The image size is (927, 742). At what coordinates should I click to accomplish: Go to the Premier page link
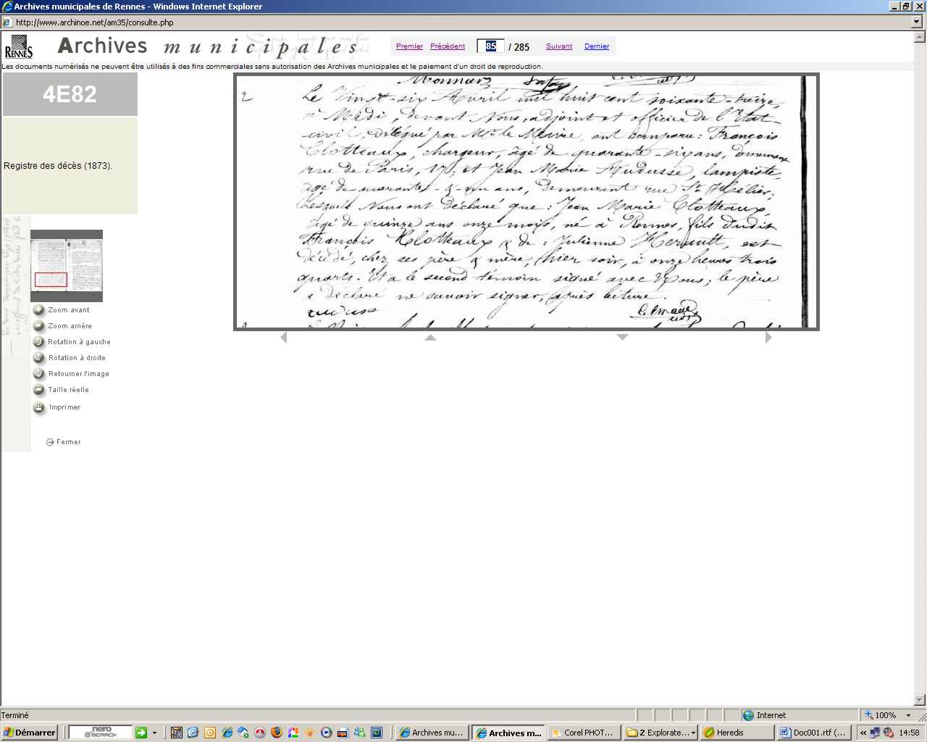pyautogui.click(x=409, y=46)
